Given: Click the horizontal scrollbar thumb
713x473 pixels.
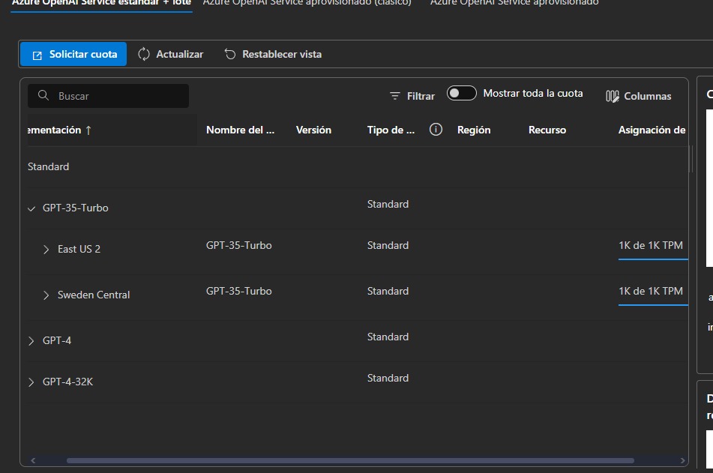Looking at the screenshot, I should (350, 461).
